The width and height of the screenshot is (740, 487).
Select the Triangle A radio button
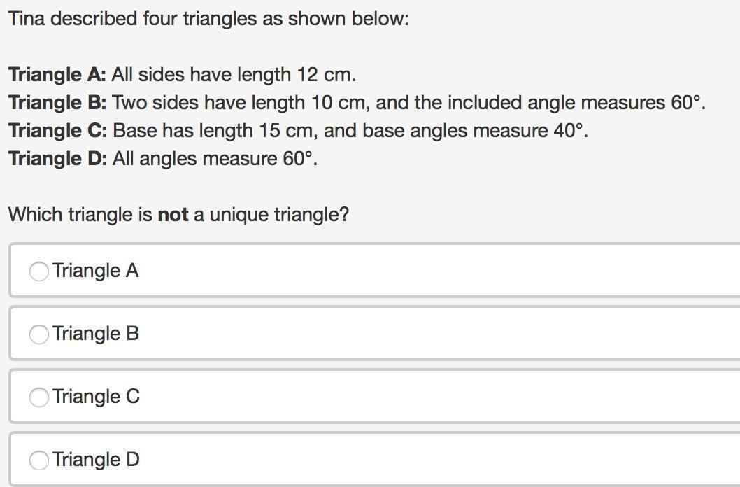click(x=39, y=271)
